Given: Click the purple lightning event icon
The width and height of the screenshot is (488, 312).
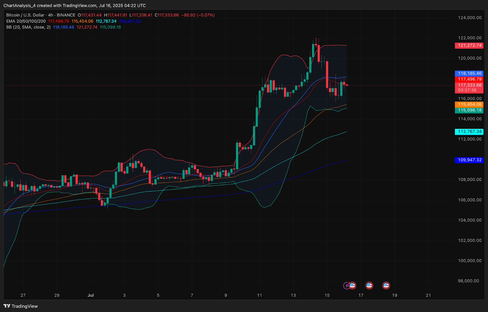Looking at the screenshot, I should point(346,285).
